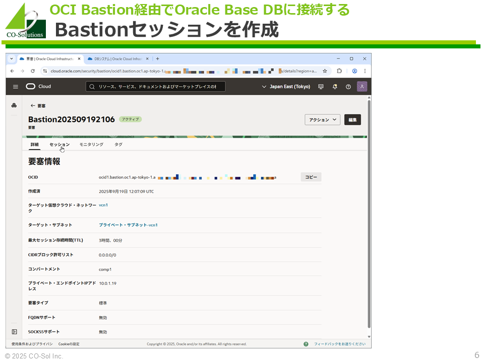This screenshot has width=484, height=363.
Task: Open the hamburger navigation menu
Action: pyautogui.click(x=16, y=87)
